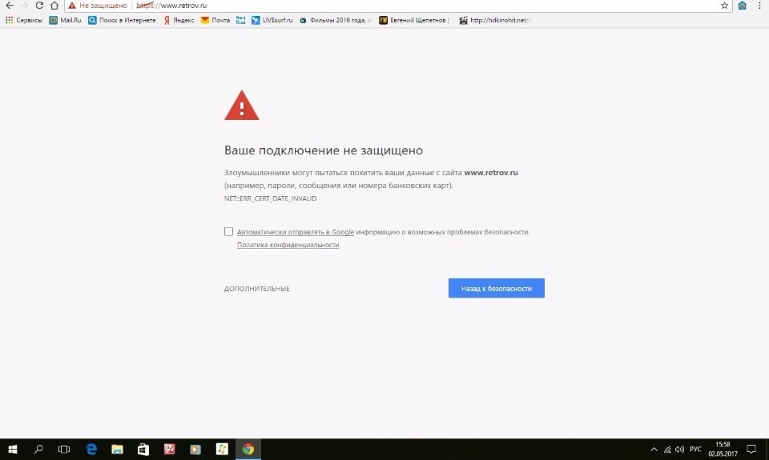Open the green music note taskbar app
Viewport: 769px width, 460px height.
[222, 450]
